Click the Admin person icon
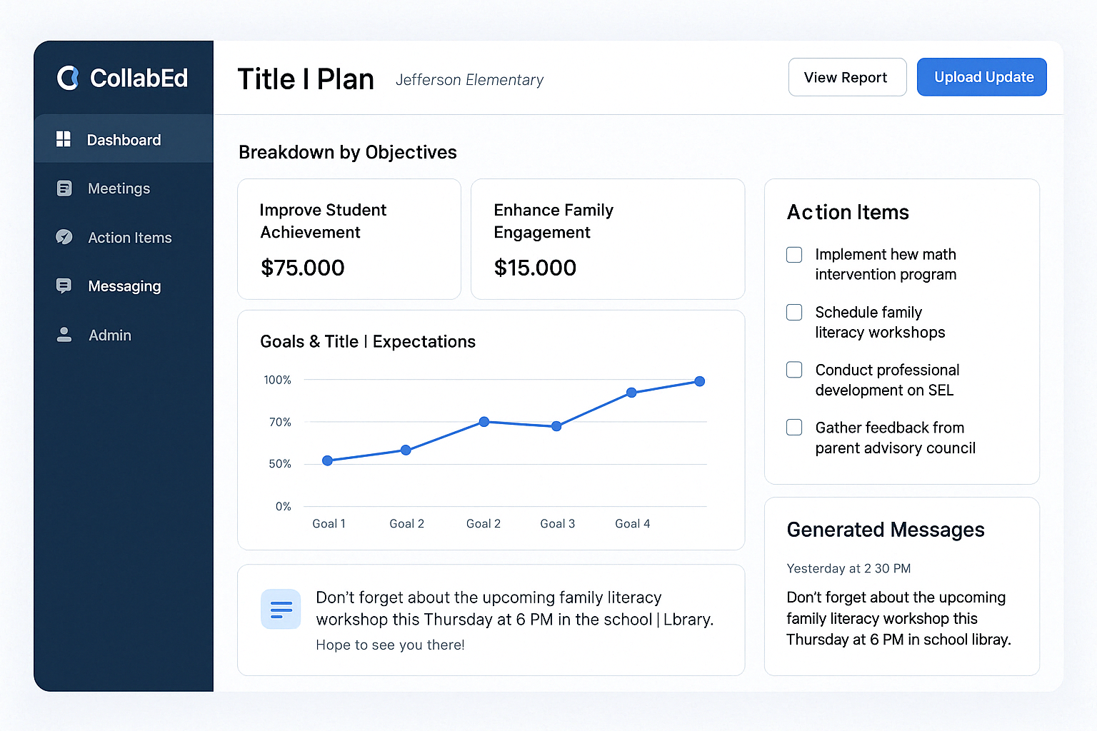This screenshot has height=731, width=1097. 64,335
